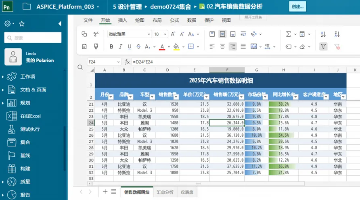Open the 仪表盘 sheet tab
The width and height of the screenshot is (360, 200).
[x=187, y=192]
